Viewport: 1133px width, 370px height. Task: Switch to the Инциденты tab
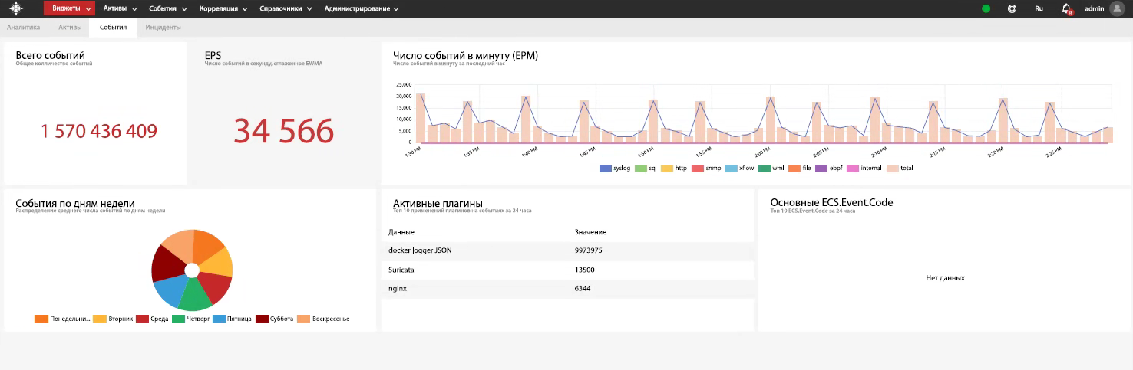(x=163, y=28)
